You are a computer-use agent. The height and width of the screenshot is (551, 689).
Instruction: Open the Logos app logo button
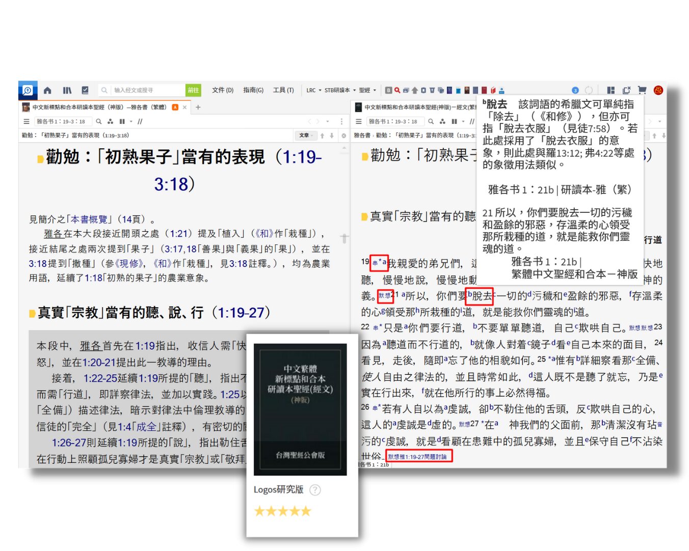point(27,90)
